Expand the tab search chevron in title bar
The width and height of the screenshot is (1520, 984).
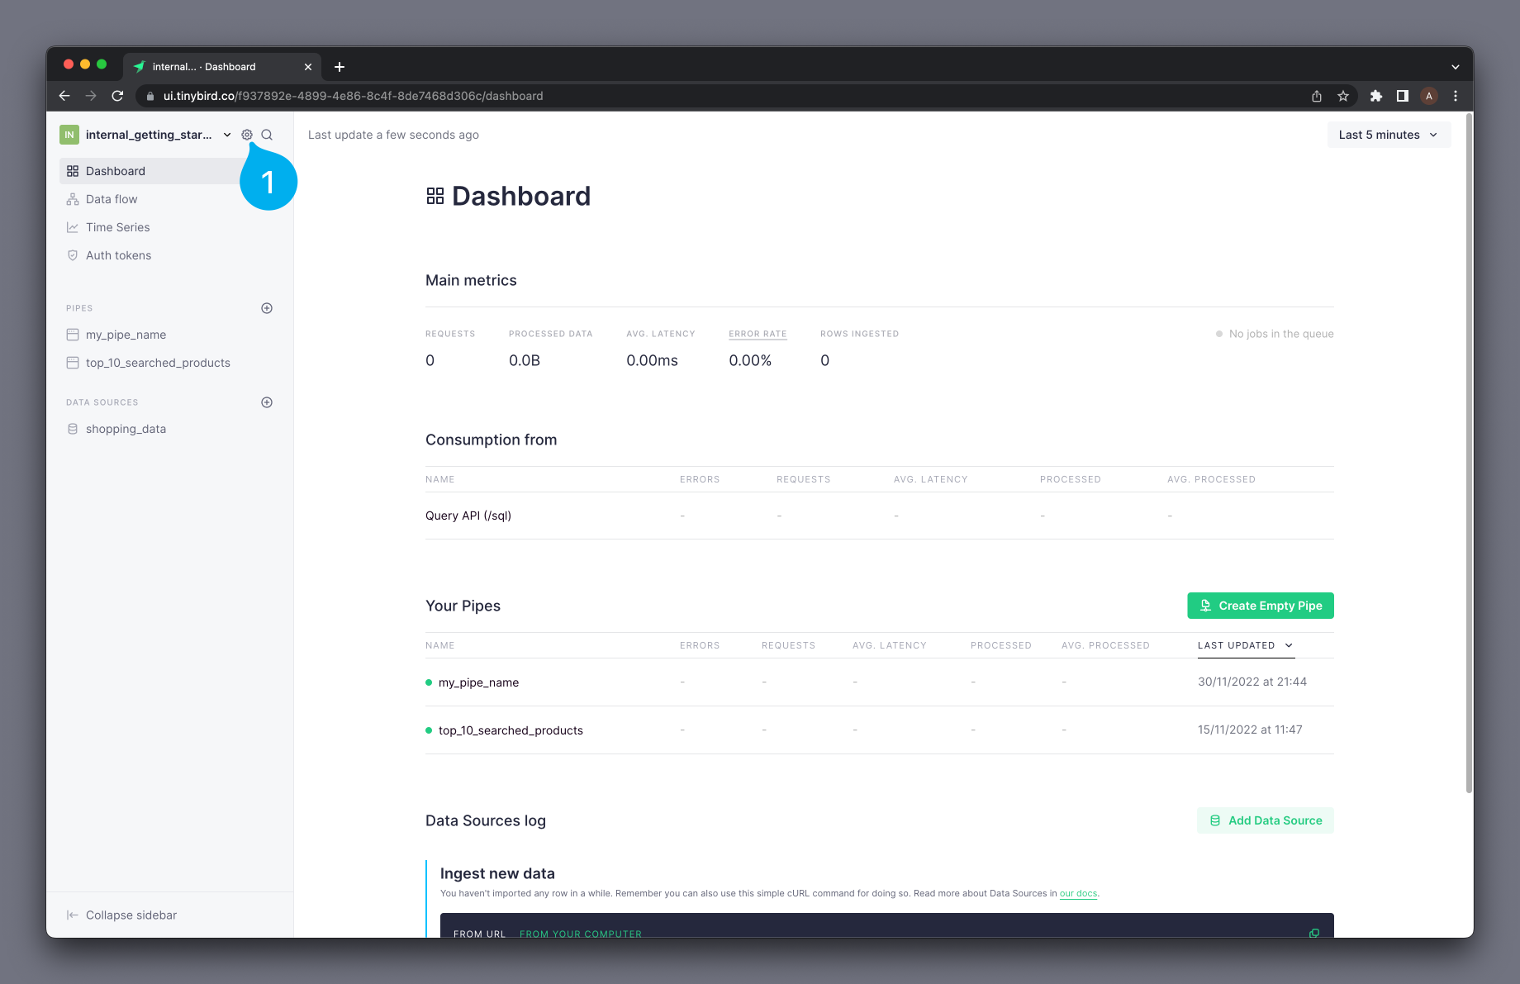tap(1456, 67)
